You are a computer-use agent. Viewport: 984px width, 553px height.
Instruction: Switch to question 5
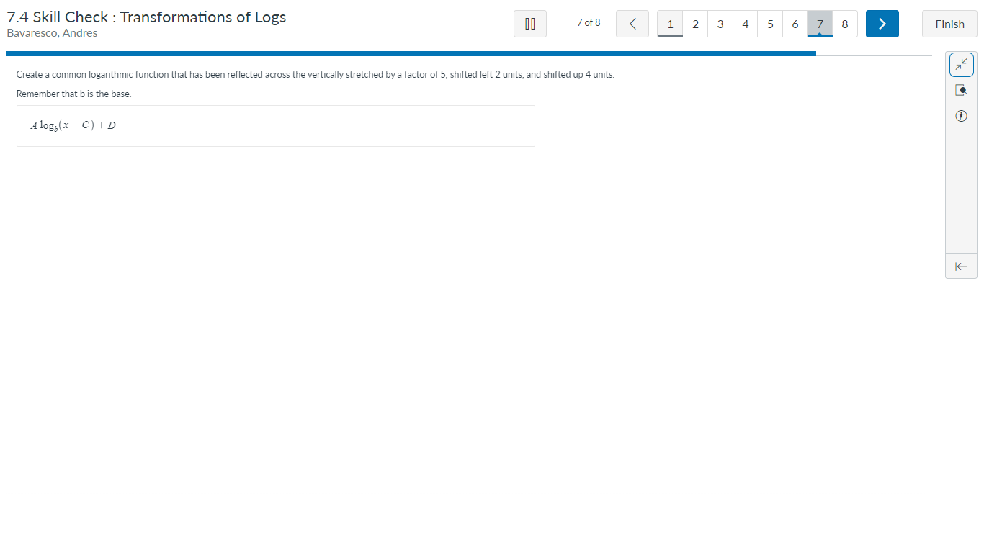[769, 24]
